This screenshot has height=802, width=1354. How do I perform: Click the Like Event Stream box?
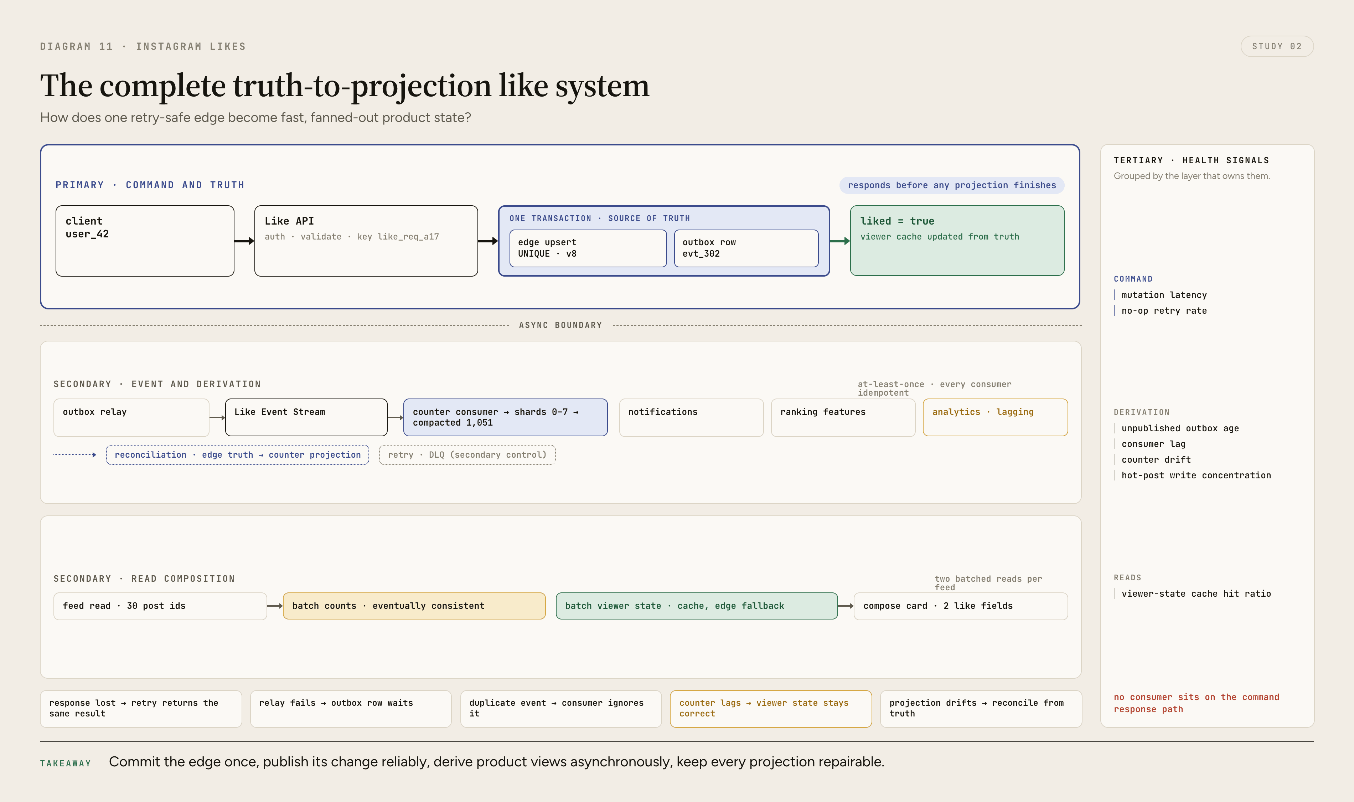pyautogui.click(x=306, y=417)
